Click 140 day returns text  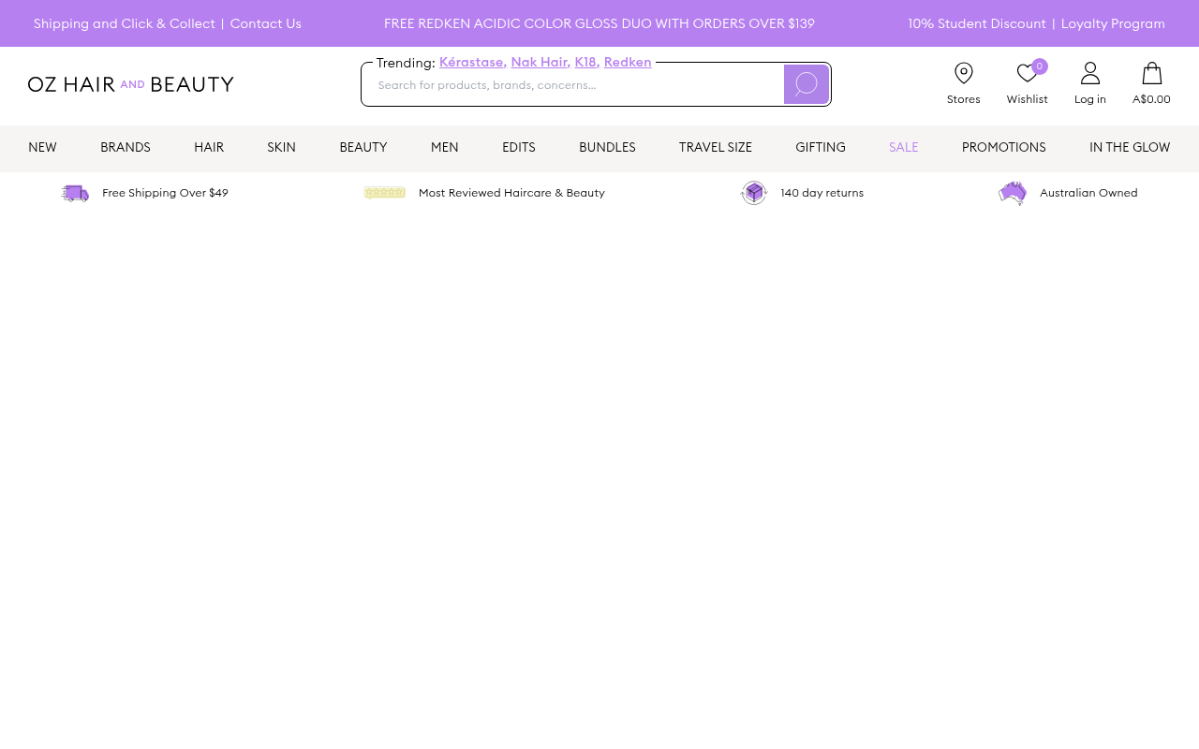[822, 193]
